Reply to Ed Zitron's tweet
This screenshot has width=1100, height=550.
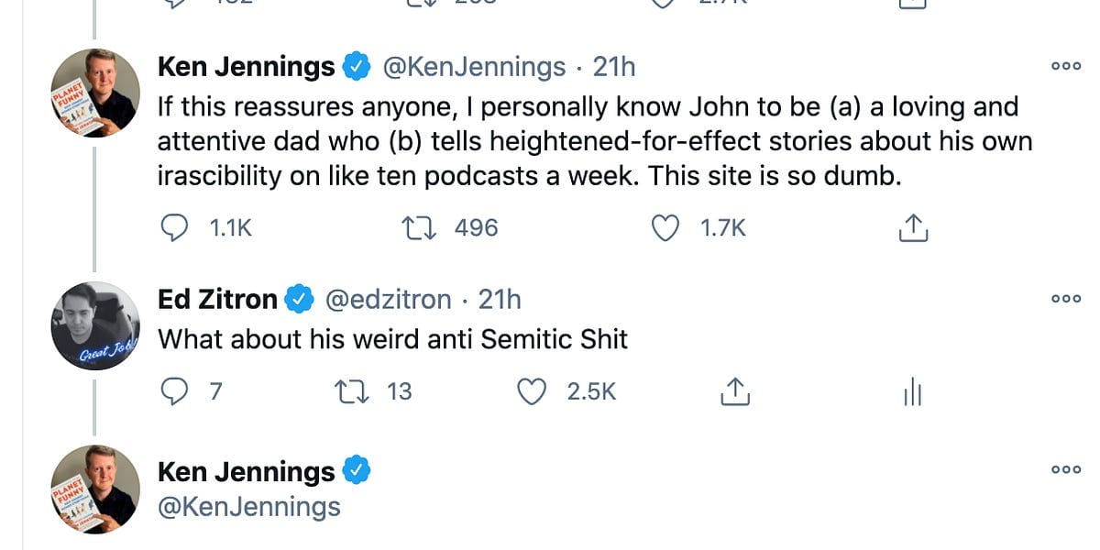tap(175, 390)
